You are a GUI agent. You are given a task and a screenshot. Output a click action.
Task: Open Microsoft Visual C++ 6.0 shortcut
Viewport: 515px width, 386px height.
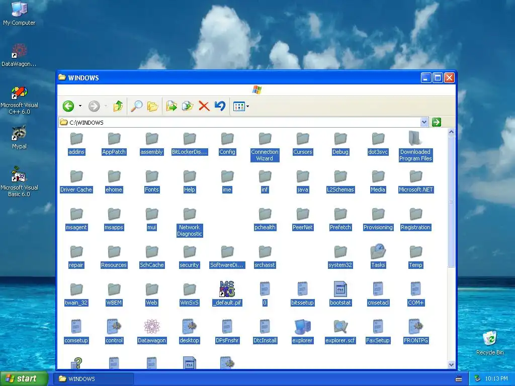click(19, 100)
